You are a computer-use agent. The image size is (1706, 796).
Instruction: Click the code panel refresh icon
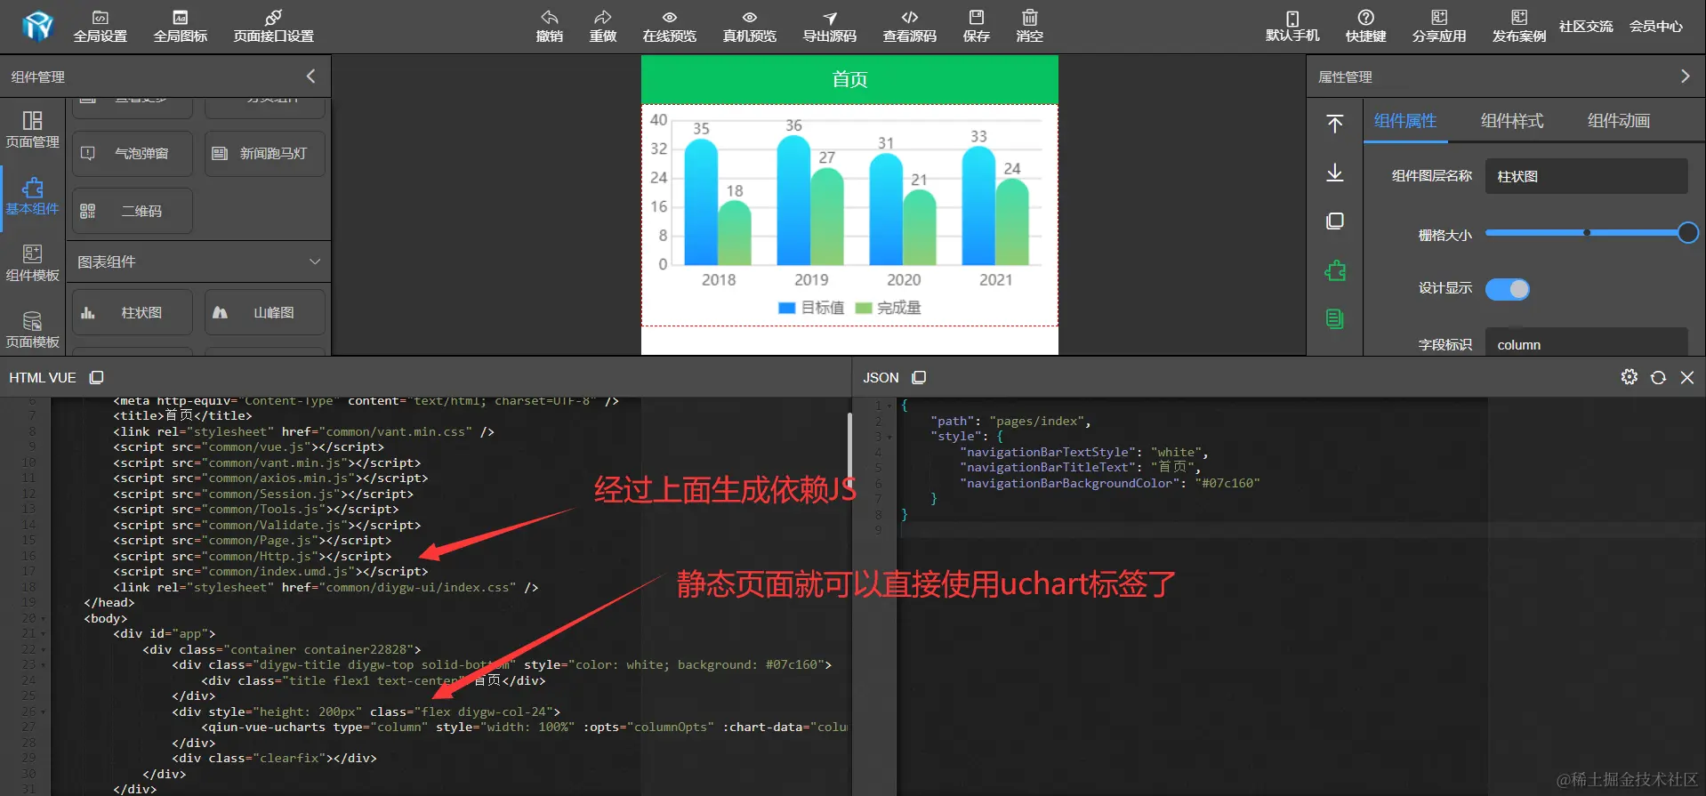pyautogui.click(x=1658, y=377)
